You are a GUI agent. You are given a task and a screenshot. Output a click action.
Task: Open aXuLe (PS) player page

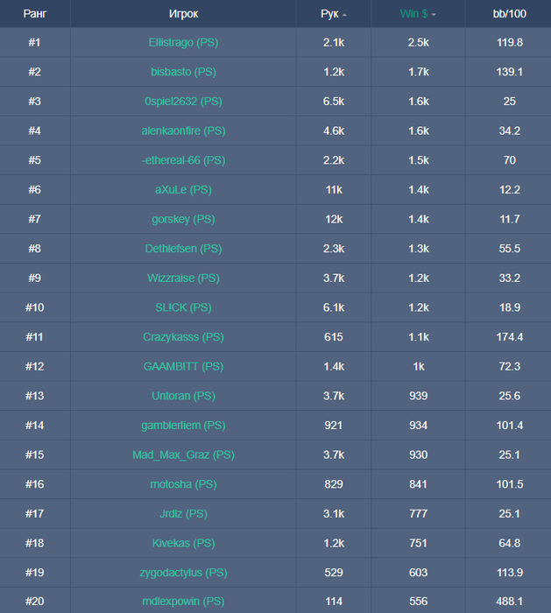click(x=183, y=190)
